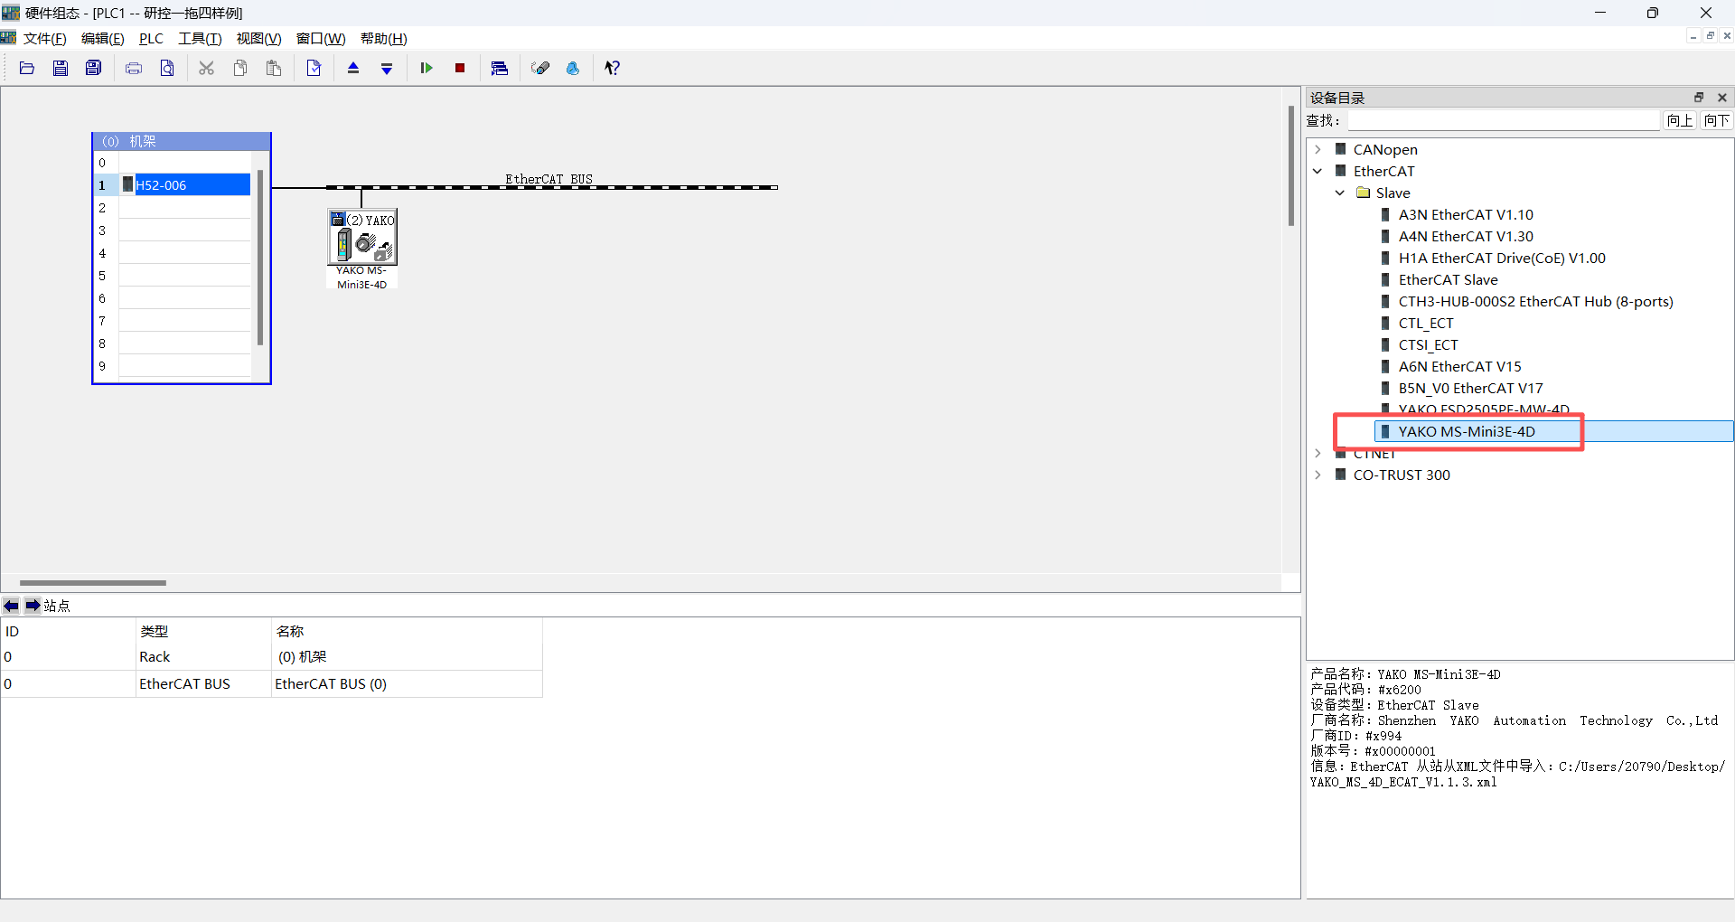Click the application icon in title bar
The image size is (1735, 922).
pyautogui.click(x=11, y=13)
